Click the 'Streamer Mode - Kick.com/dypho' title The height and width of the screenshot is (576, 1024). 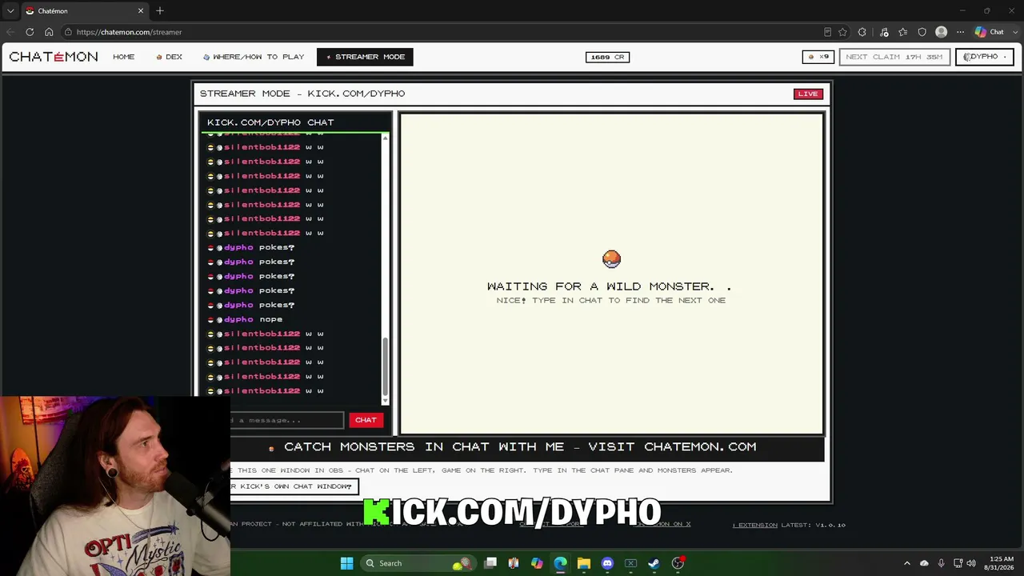click(302, 94)
